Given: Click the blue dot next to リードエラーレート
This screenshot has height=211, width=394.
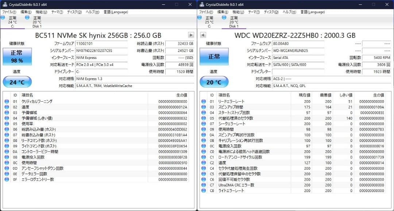Looking at the screenshot, I should click(x=203, y=101).
